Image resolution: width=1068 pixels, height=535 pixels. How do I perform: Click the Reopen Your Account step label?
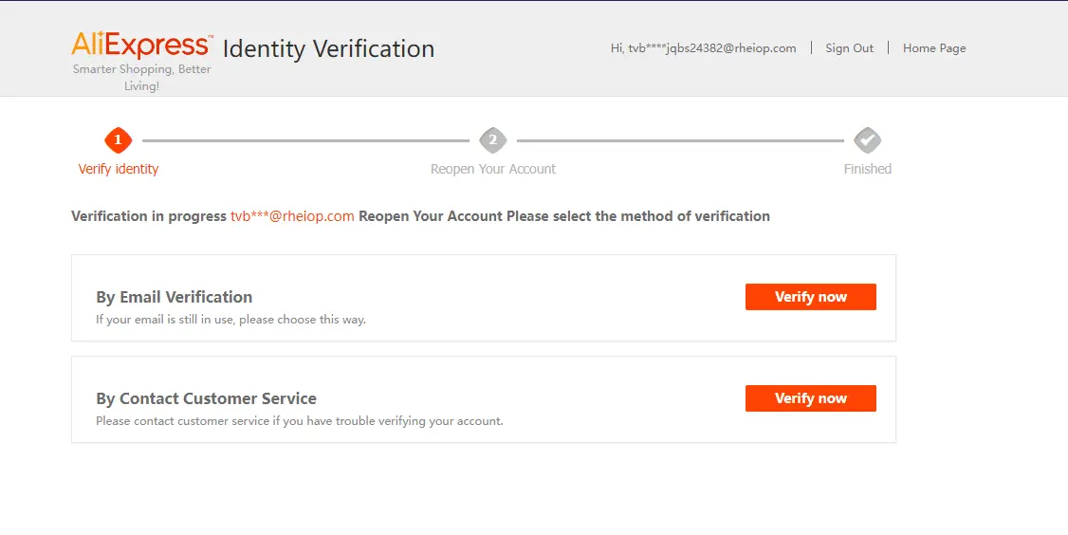click(493, 169)
